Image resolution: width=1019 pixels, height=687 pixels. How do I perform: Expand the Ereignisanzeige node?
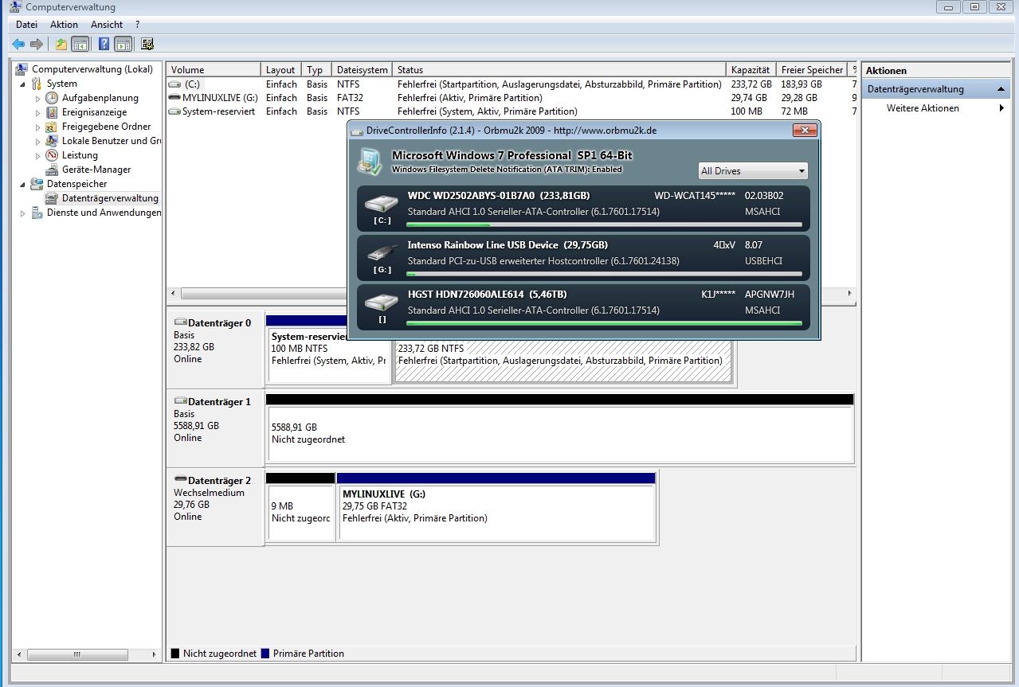(x=37, y=113)
